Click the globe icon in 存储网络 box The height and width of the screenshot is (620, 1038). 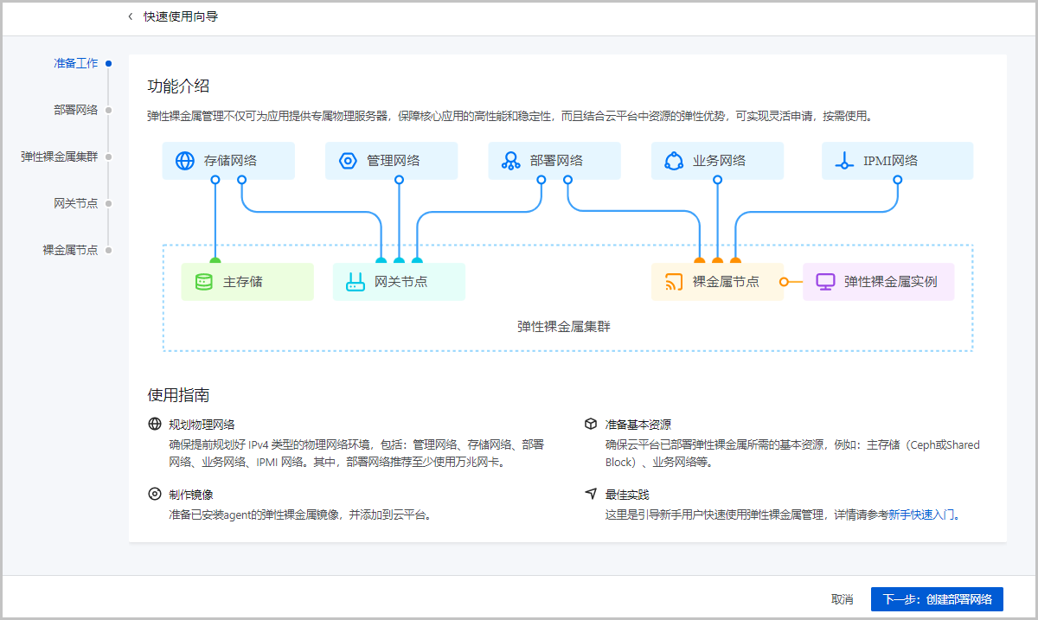point(185,161)
